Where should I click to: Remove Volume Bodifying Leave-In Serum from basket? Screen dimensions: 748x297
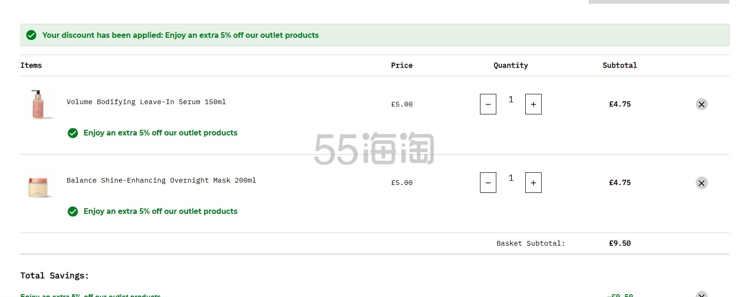click(701, 104)
